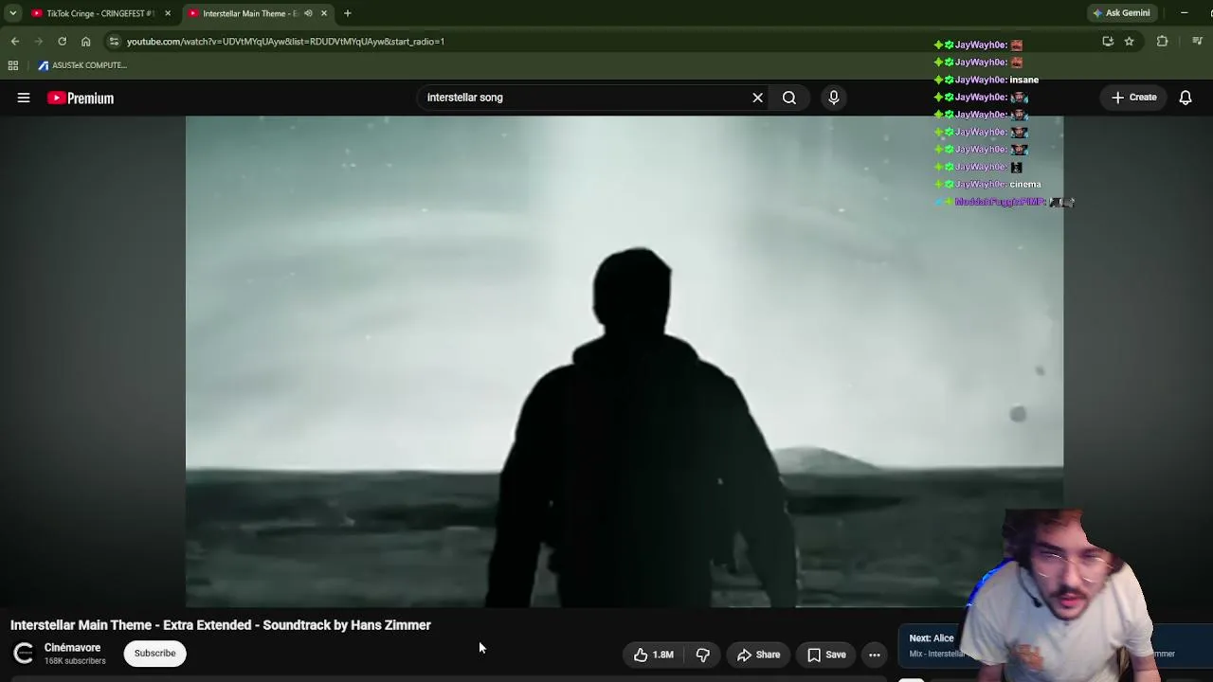Go forward one page
This screenshot has width=1213, height=682.
tap(39, 42)
